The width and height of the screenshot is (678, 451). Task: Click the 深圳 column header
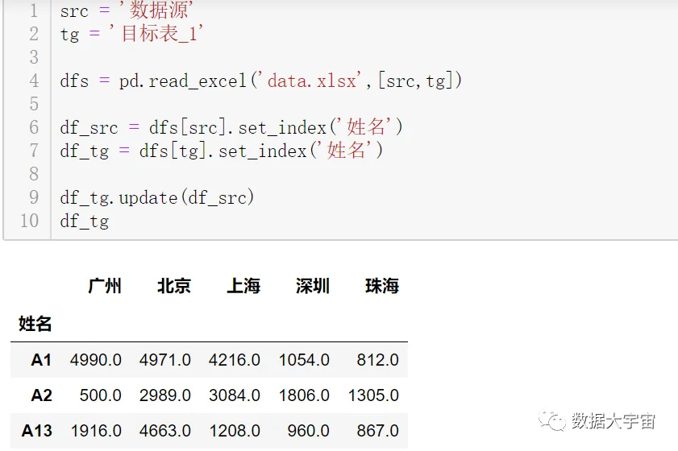coord(313,286)
